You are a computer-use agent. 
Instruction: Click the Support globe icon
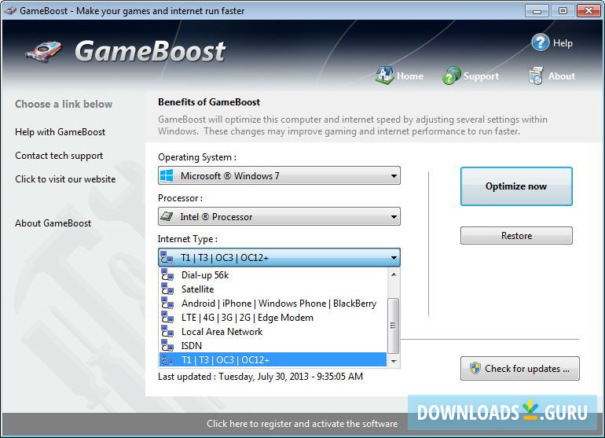pyautogui.click(x=452, y=75)
